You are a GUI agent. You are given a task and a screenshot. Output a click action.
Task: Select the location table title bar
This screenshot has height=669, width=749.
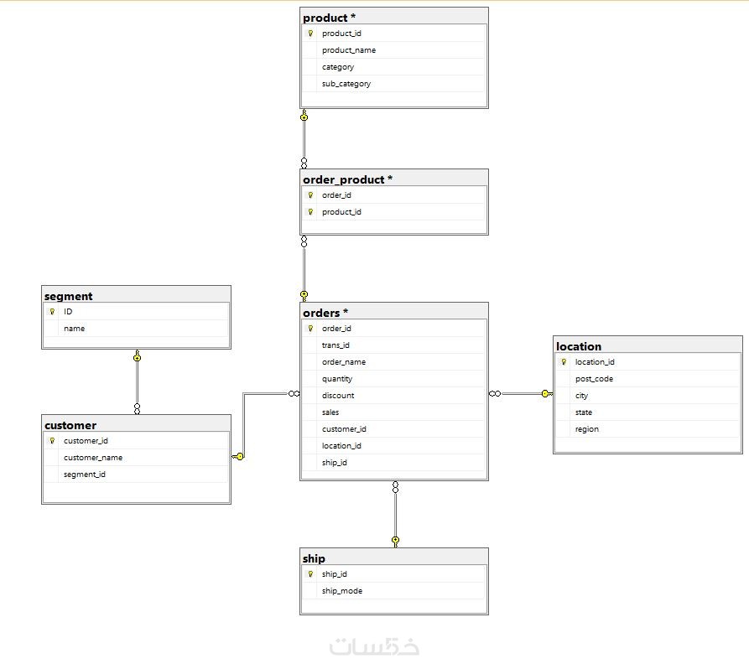[648, 346]
